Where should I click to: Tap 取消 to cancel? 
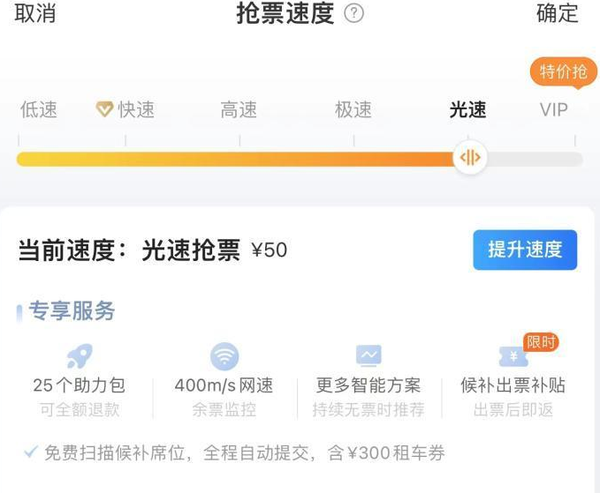(x=35, y=13)
